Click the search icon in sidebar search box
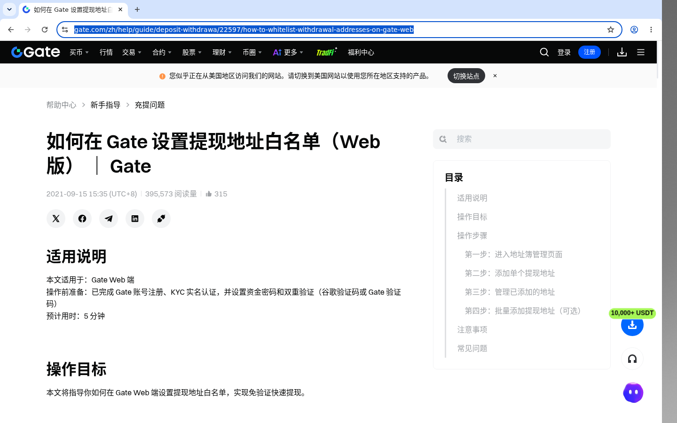677x423 pixels. tap(443, 139)
